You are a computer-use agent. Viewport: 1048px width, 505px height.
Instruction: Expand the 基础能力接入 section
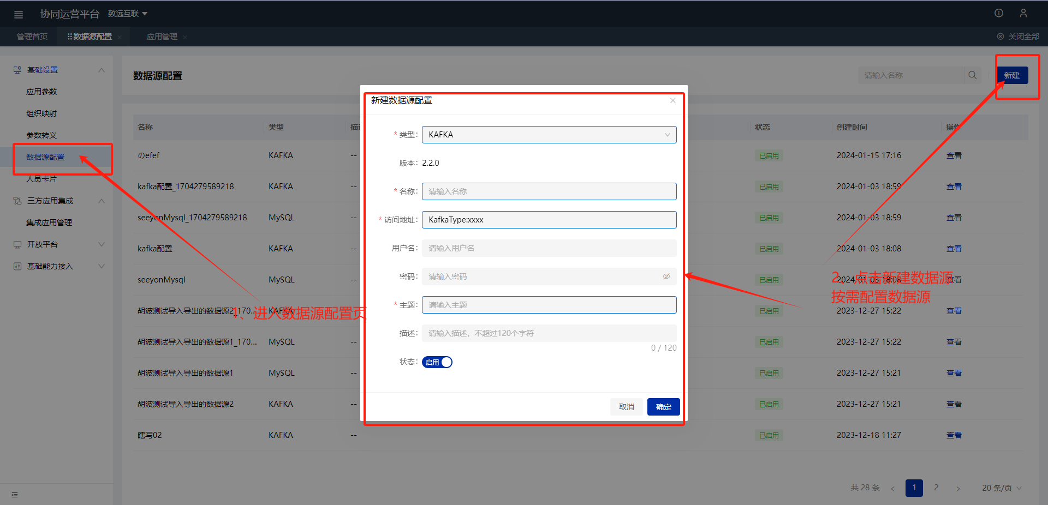pyautogui.click(x=102, y=266)
